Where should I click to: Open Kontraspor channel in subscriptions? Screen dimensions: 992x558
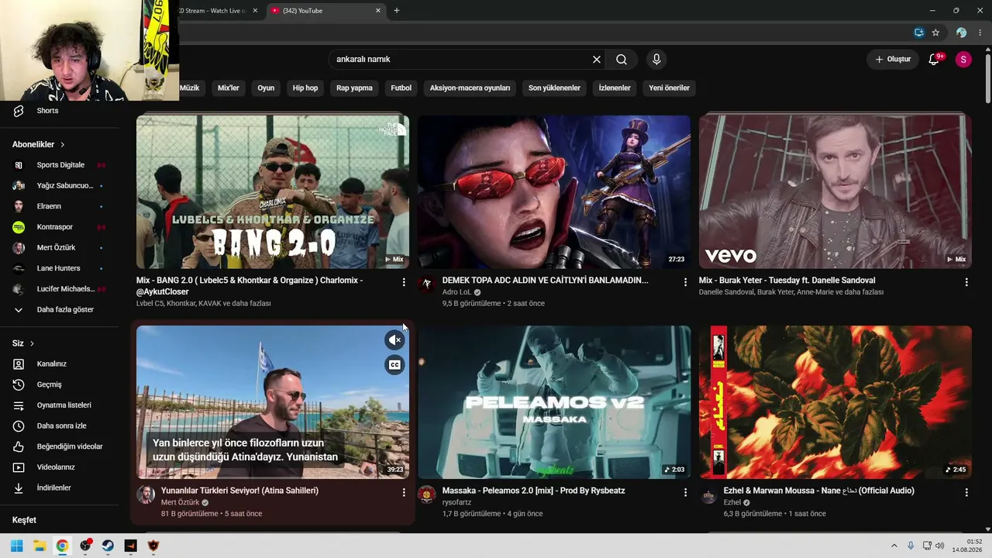pos(55,227)
